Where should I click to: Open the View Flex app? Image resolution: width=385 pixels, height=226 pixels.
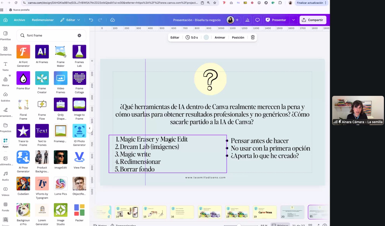(79, 157)
